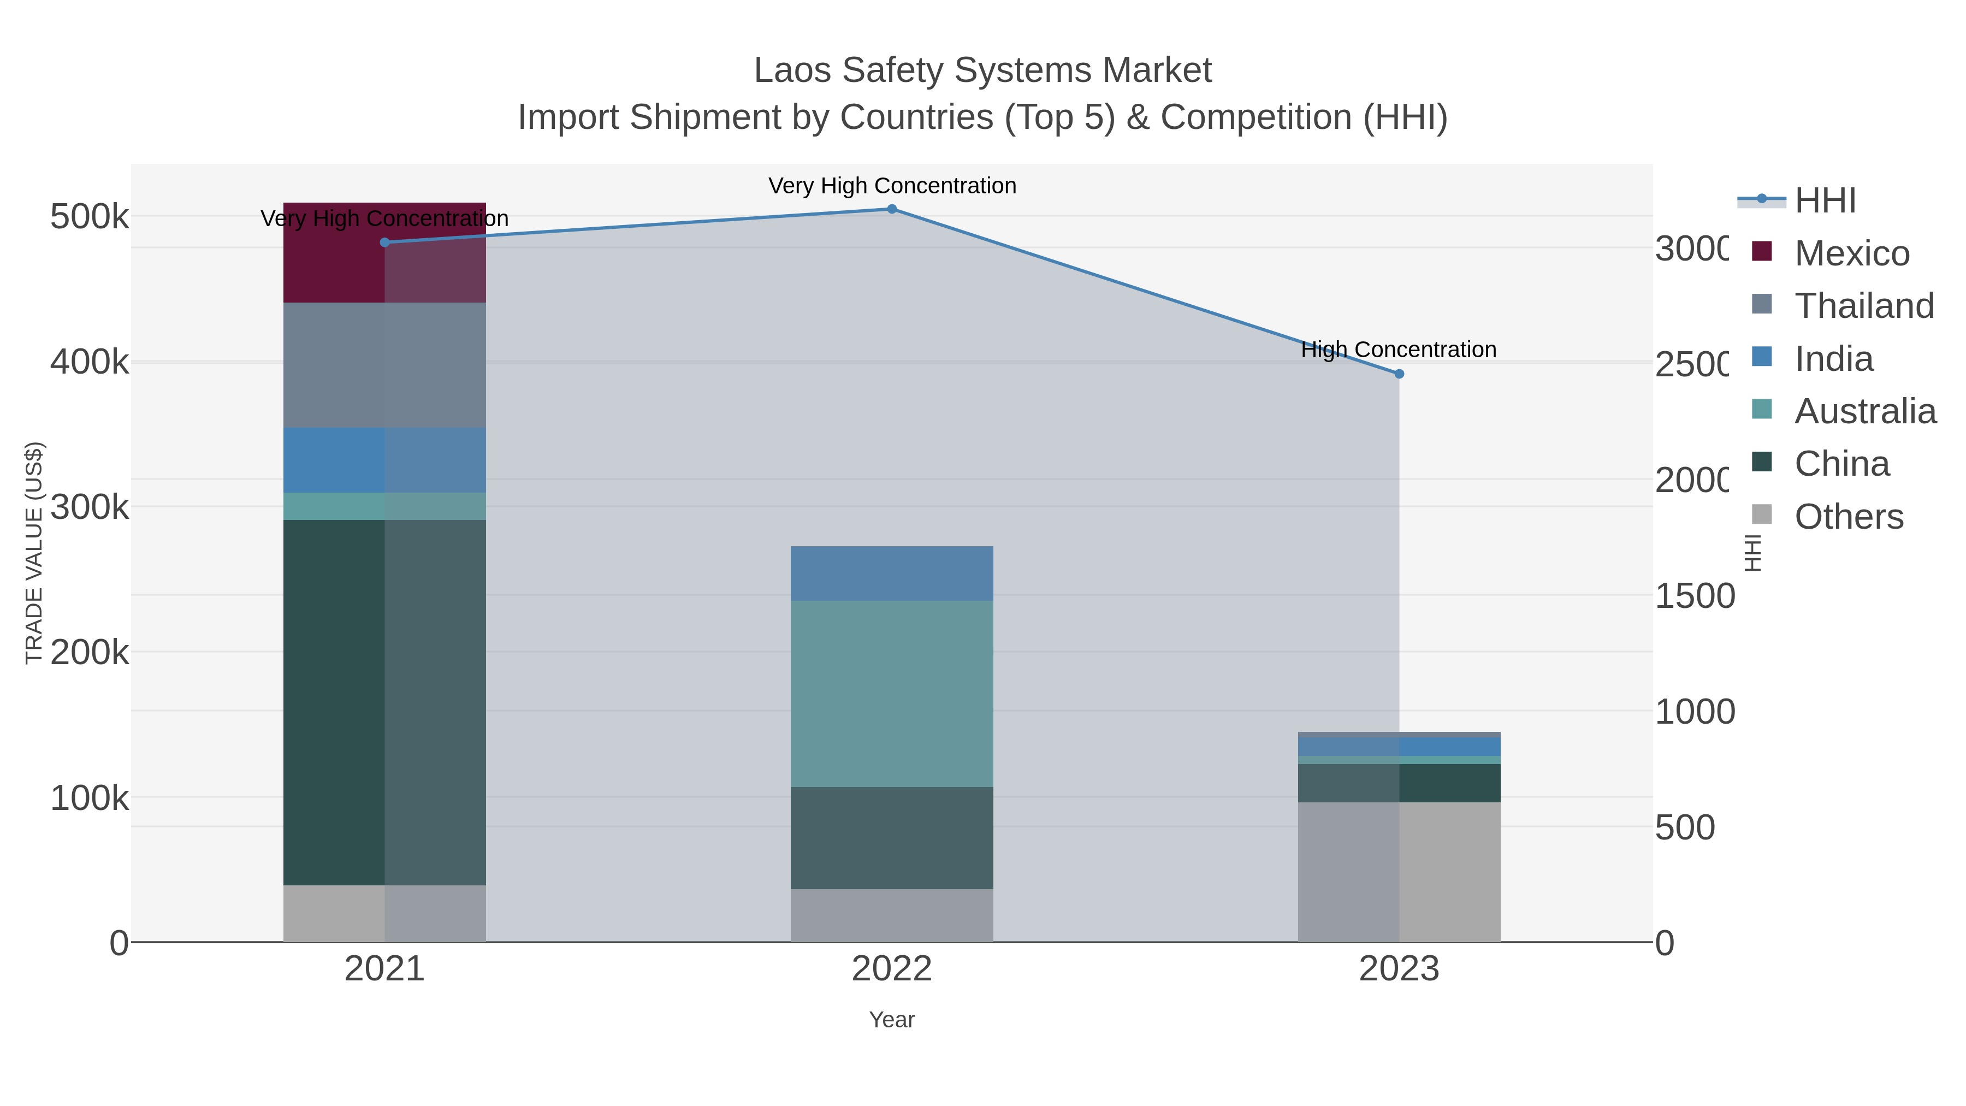Image resolution: width=1966 pixels, height=1106 pixels.
Task: Select the China segment of 2022 bar
Action: pos(891,838)
